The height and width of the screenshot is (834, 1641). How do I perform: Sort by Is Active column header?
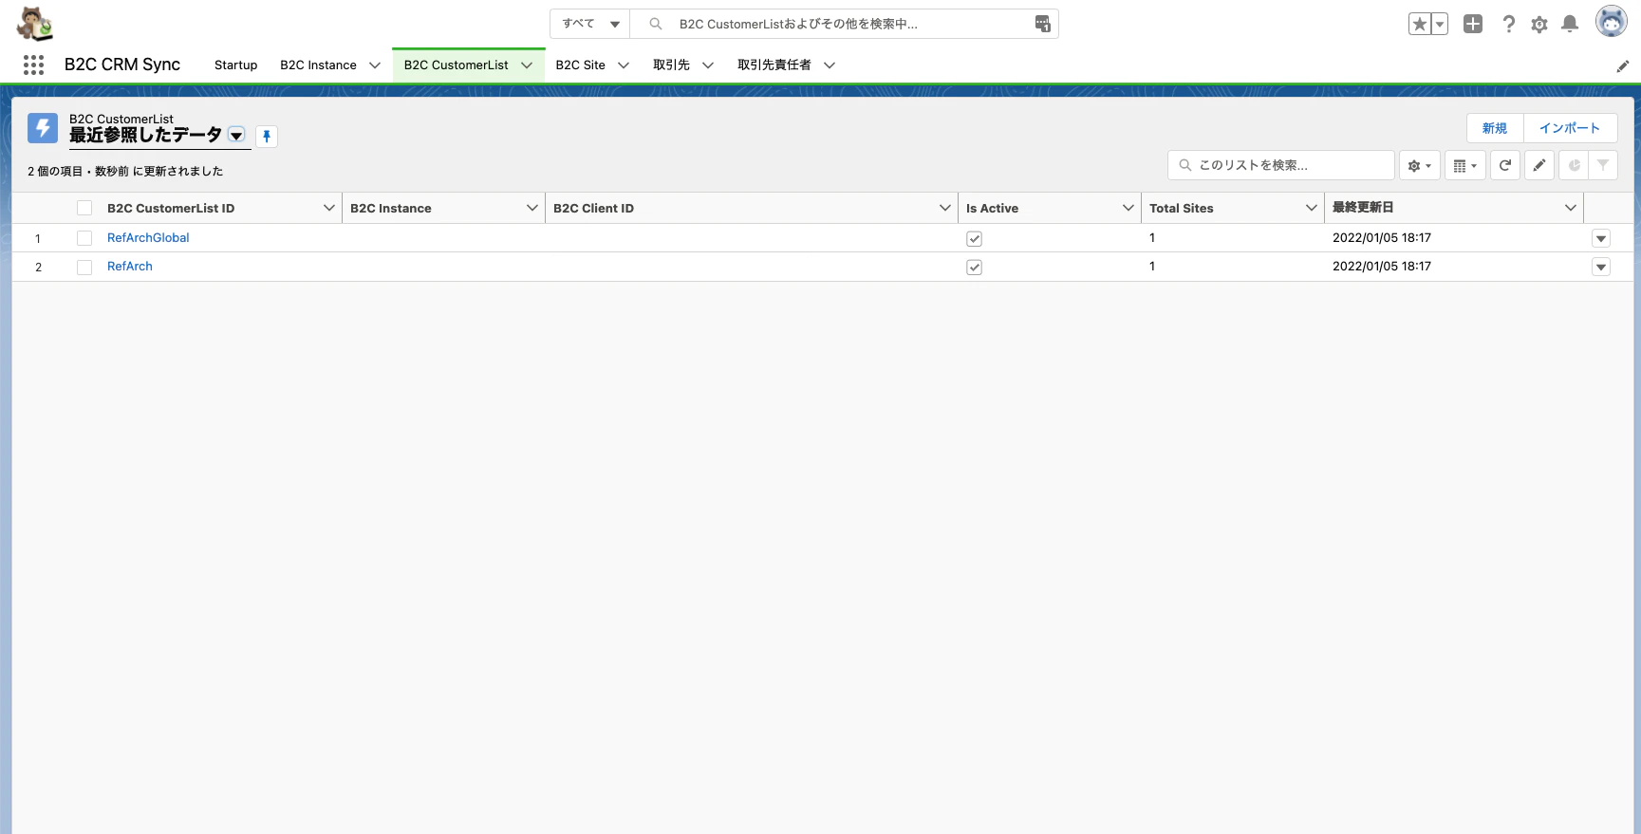[992, 209]
